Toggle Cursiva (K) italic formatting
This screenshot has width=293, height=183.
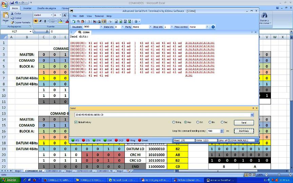pyautogui.click(x=40, y=21)
